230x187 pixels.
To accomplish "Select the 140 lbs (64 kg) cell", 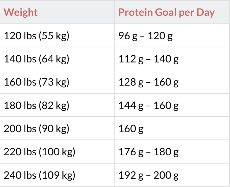I will tap(57, 59).
